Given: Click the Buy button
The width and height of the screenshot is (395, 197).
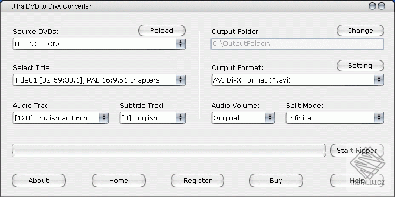Looking at the screenshot, I should pos(276,181).
